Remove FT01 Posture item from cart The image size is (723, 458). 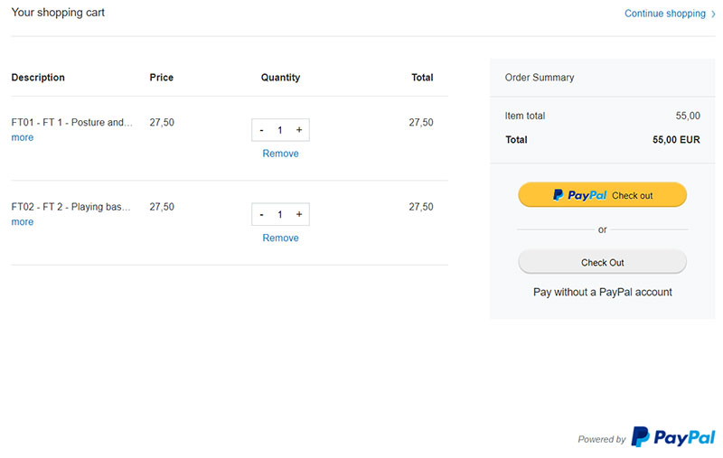point(280,154)
